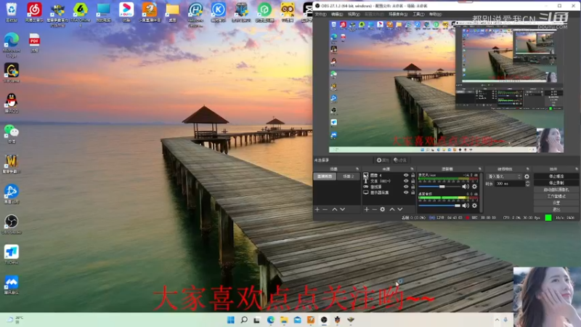Open the Microsoft Edge desktop shortcut

click(x=12, y=44)
